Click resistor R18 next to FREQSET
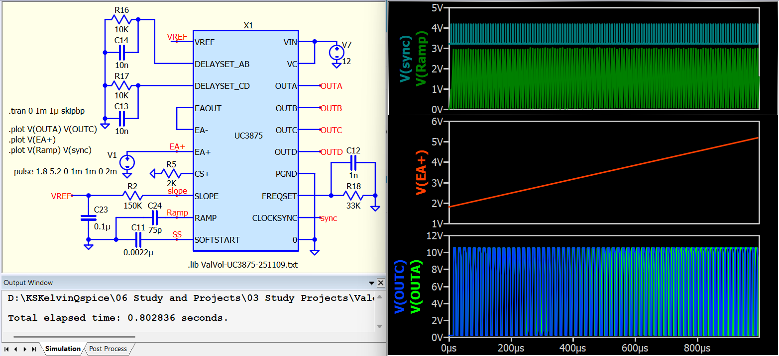This screenshot has width=779, height=356. [353, 196]
